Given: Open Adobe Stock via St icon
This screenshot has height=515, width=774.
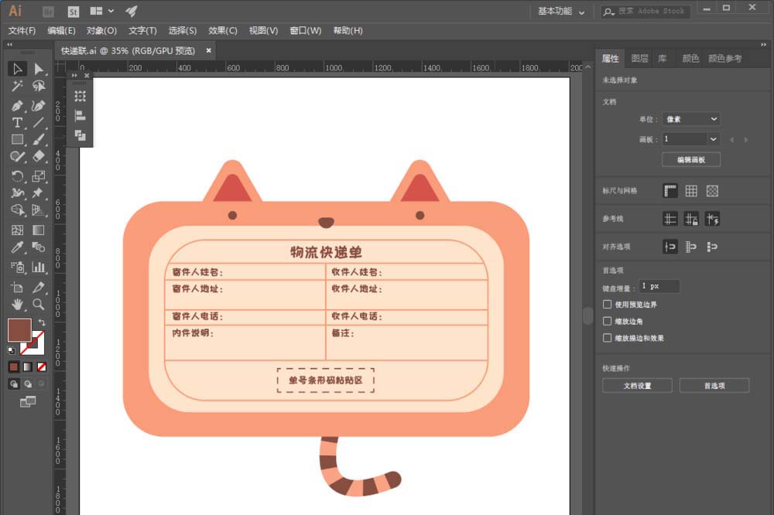Looking at the screenshot, I should pos(73,12).
